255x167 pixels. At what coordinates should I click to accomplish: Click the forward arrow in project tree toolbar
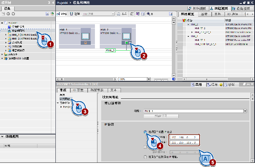tap(13, 14)
